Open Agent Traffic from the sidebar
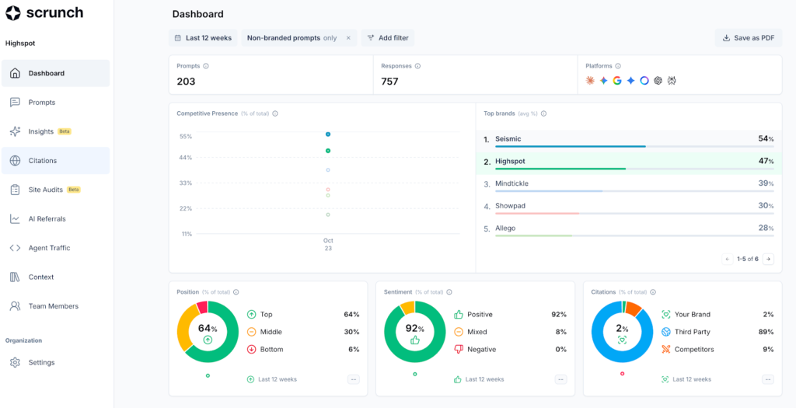 pos(49,248)
